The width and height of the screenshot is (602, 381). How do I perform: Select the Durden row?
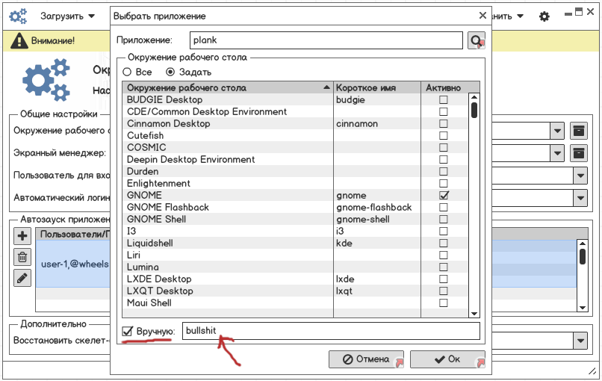coord(295,171)
